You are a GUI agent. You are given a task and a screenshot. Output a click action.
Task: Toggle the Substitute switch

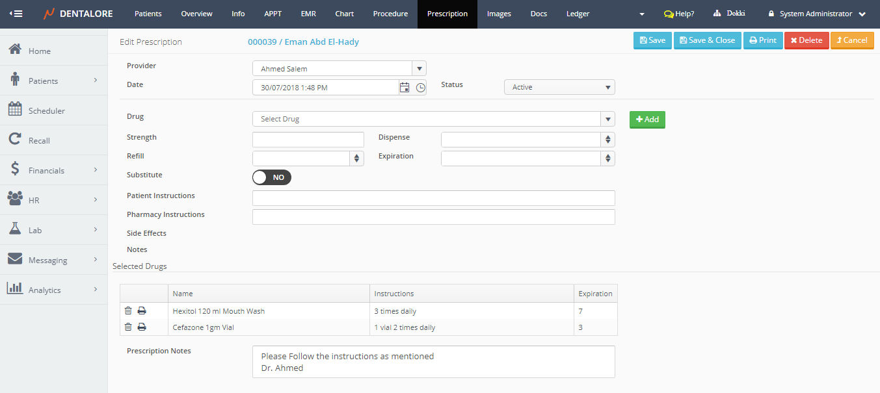pyautogui.click(x=272, y=177)
